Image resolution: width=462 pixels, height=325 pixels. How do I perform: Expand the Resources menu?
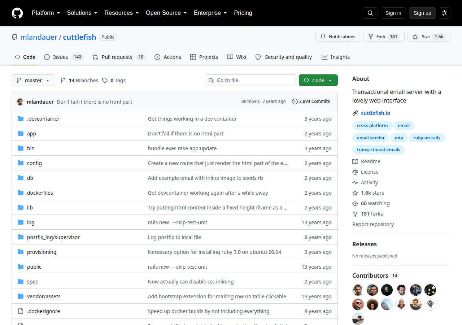[122, 13]
